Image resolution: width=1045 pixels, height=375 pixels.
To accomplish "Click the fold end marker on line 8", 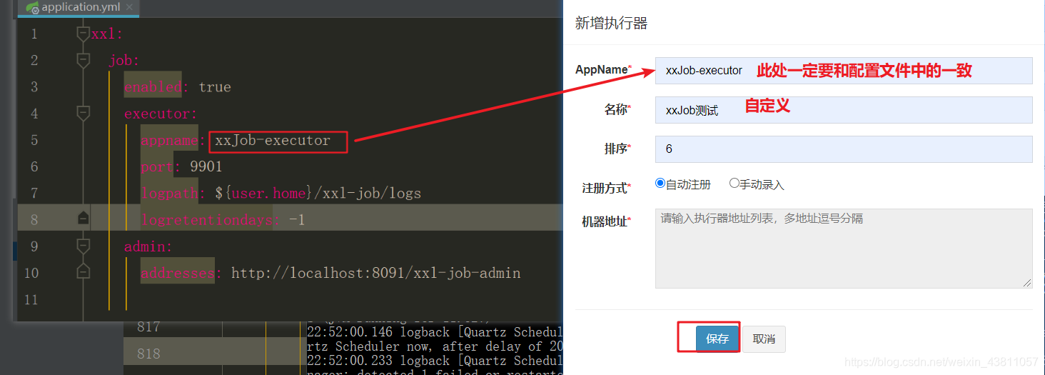I will pos(84,219).
